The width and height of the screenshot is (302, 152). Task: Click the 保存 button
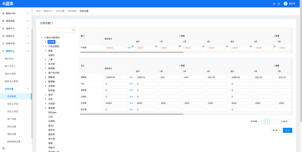click(x=287, y=130)
